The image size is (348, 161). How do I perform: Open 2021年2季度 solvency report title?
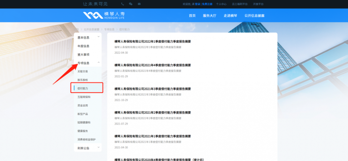(x=153, y=112)
